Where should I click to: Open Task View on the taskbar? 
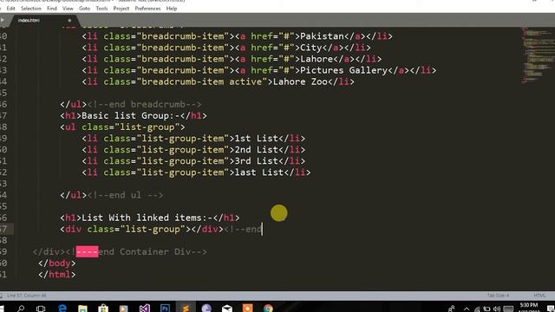coord(41,309)
